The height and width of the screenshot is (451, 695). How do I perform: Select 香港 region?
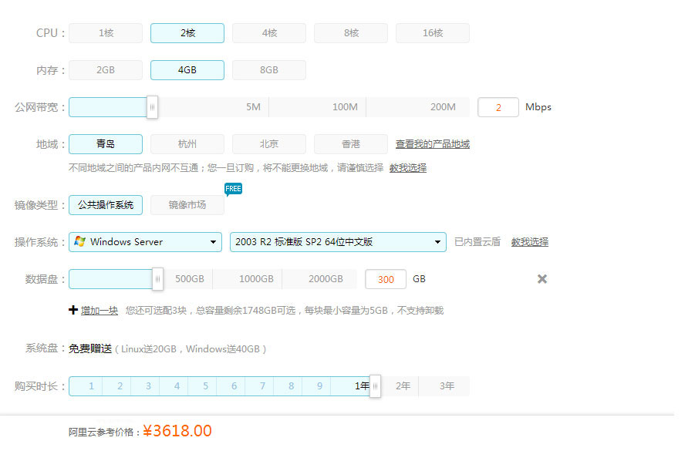[x=351, y=144]
